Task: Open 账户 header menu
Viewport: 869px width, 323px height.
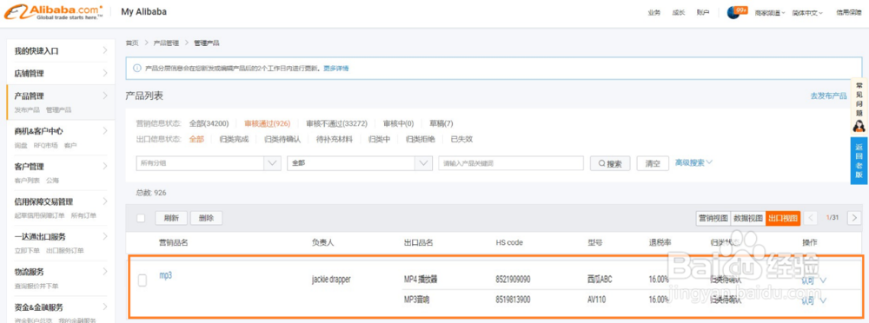Action: (703, 13)
